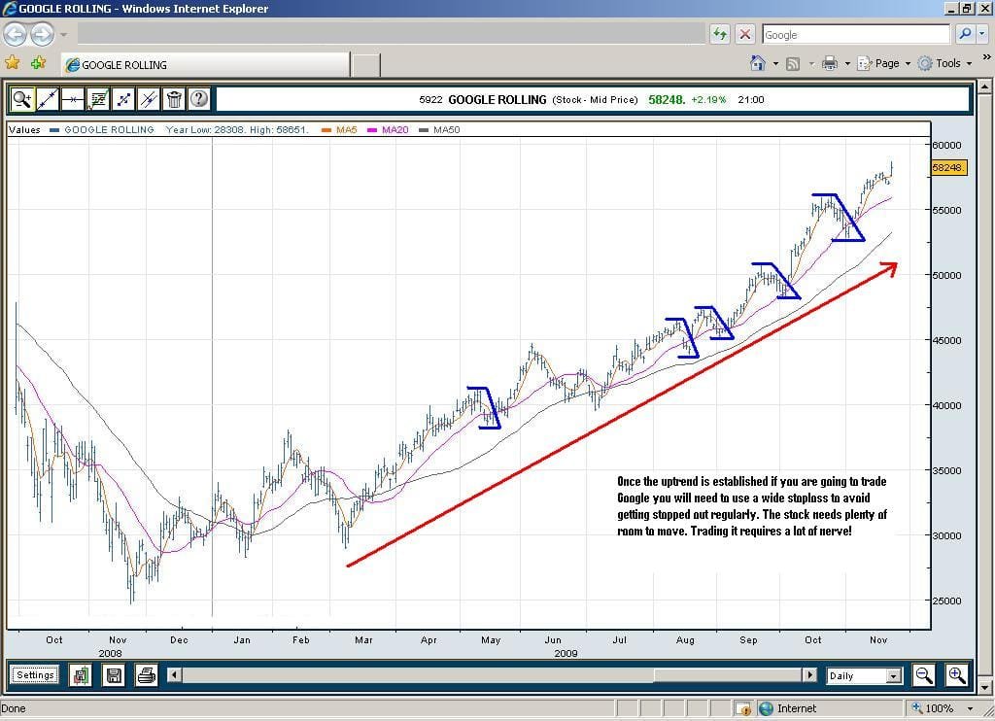Click the popup blocker status icon
995x721 pixels.
[x=743, y=708]
